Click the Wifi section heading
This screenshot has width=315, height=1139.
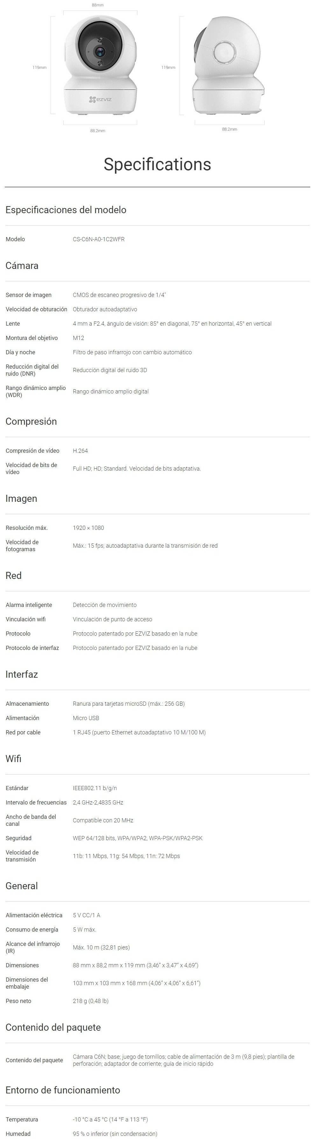pyautogui.click(x=13, y=759)
